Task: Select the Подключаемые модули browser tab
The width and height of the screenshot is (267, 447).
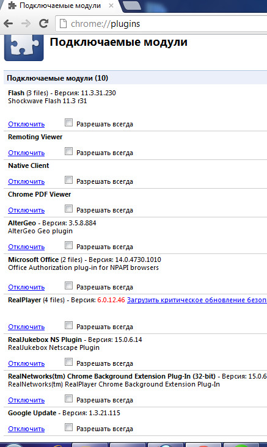Action: 60,5
